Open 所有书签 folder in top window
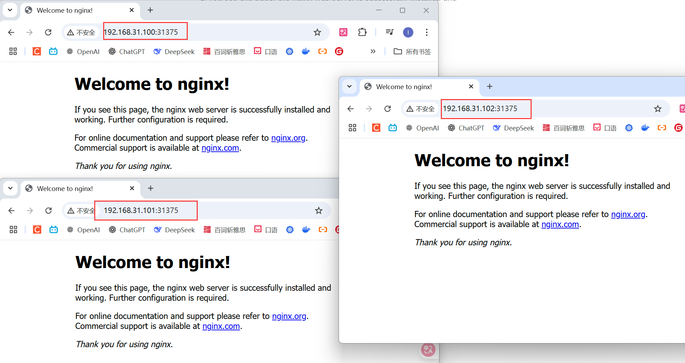 pyautogui.click(x=412, y=52)
